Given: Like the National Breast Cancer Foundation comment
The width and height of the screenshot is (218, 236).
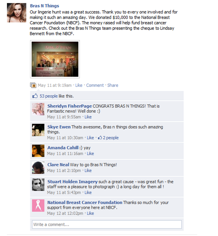Looking at the screenshot, I should (x=90, y=213).
